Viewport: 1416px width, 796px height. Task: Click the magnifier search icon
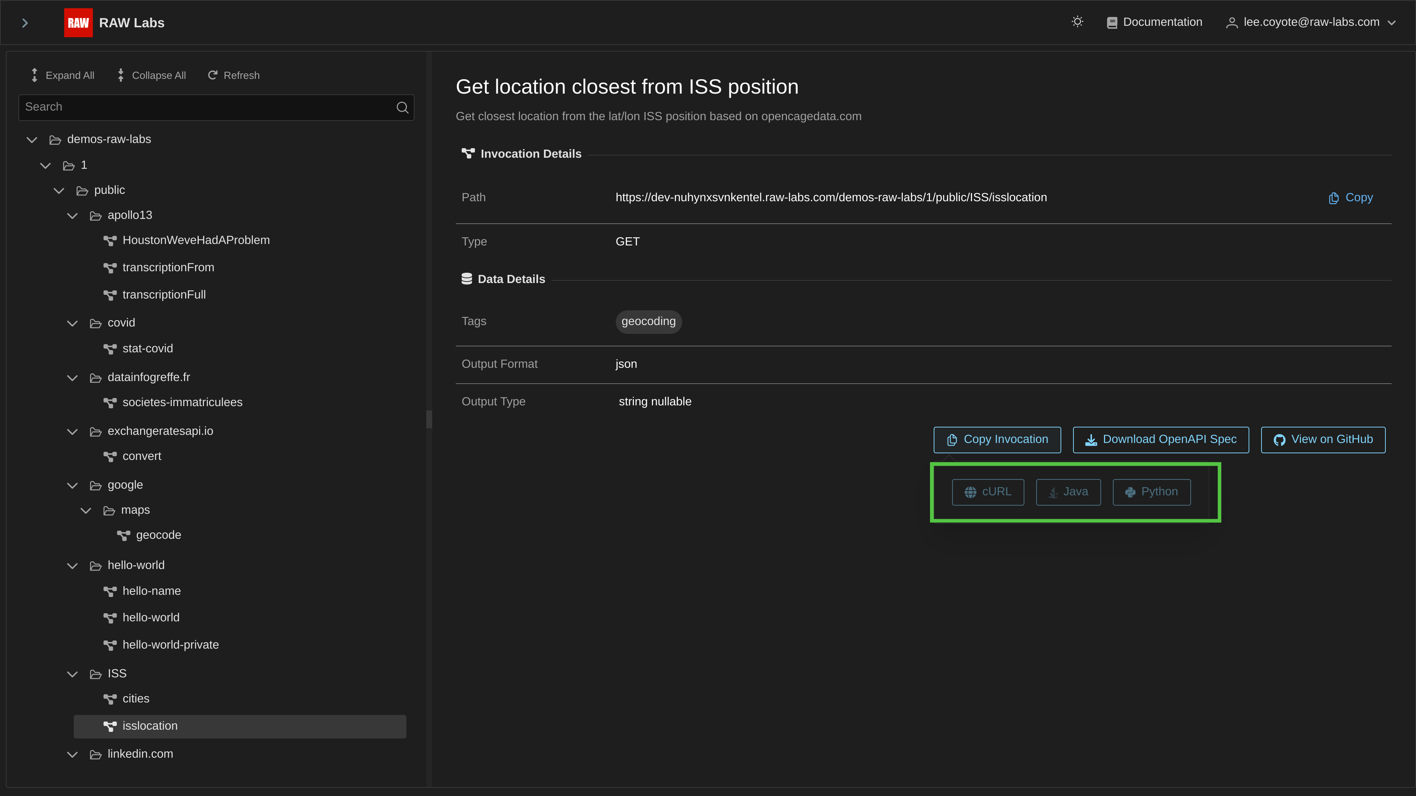[x=402, y=107]
